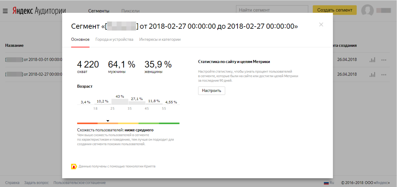Click the Название column header
The height and width of the screenshot is (187, 397).
[x=14, y=45]
